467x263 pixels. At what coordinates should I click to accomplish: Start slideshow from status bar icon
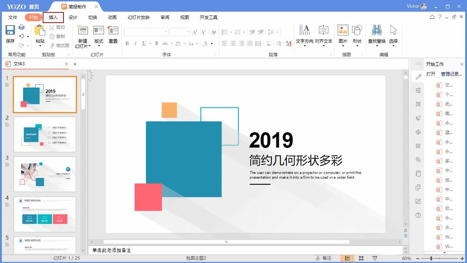375,258
